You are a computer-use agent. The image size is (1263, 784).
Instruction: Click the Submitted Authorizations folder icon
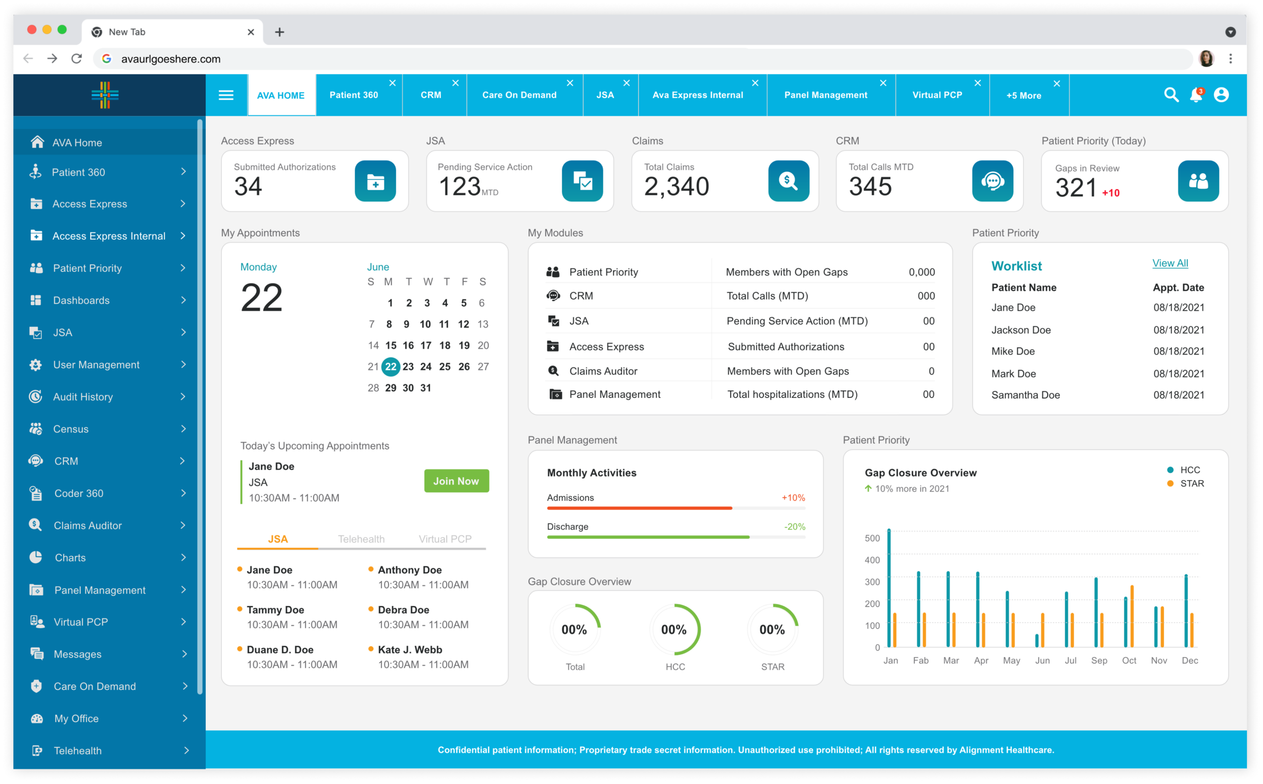click(375, 181)
